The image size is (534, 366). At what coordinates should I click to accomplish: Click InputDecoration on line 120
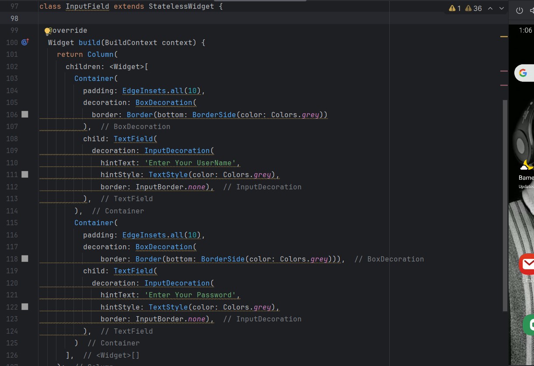coord(177,283)
